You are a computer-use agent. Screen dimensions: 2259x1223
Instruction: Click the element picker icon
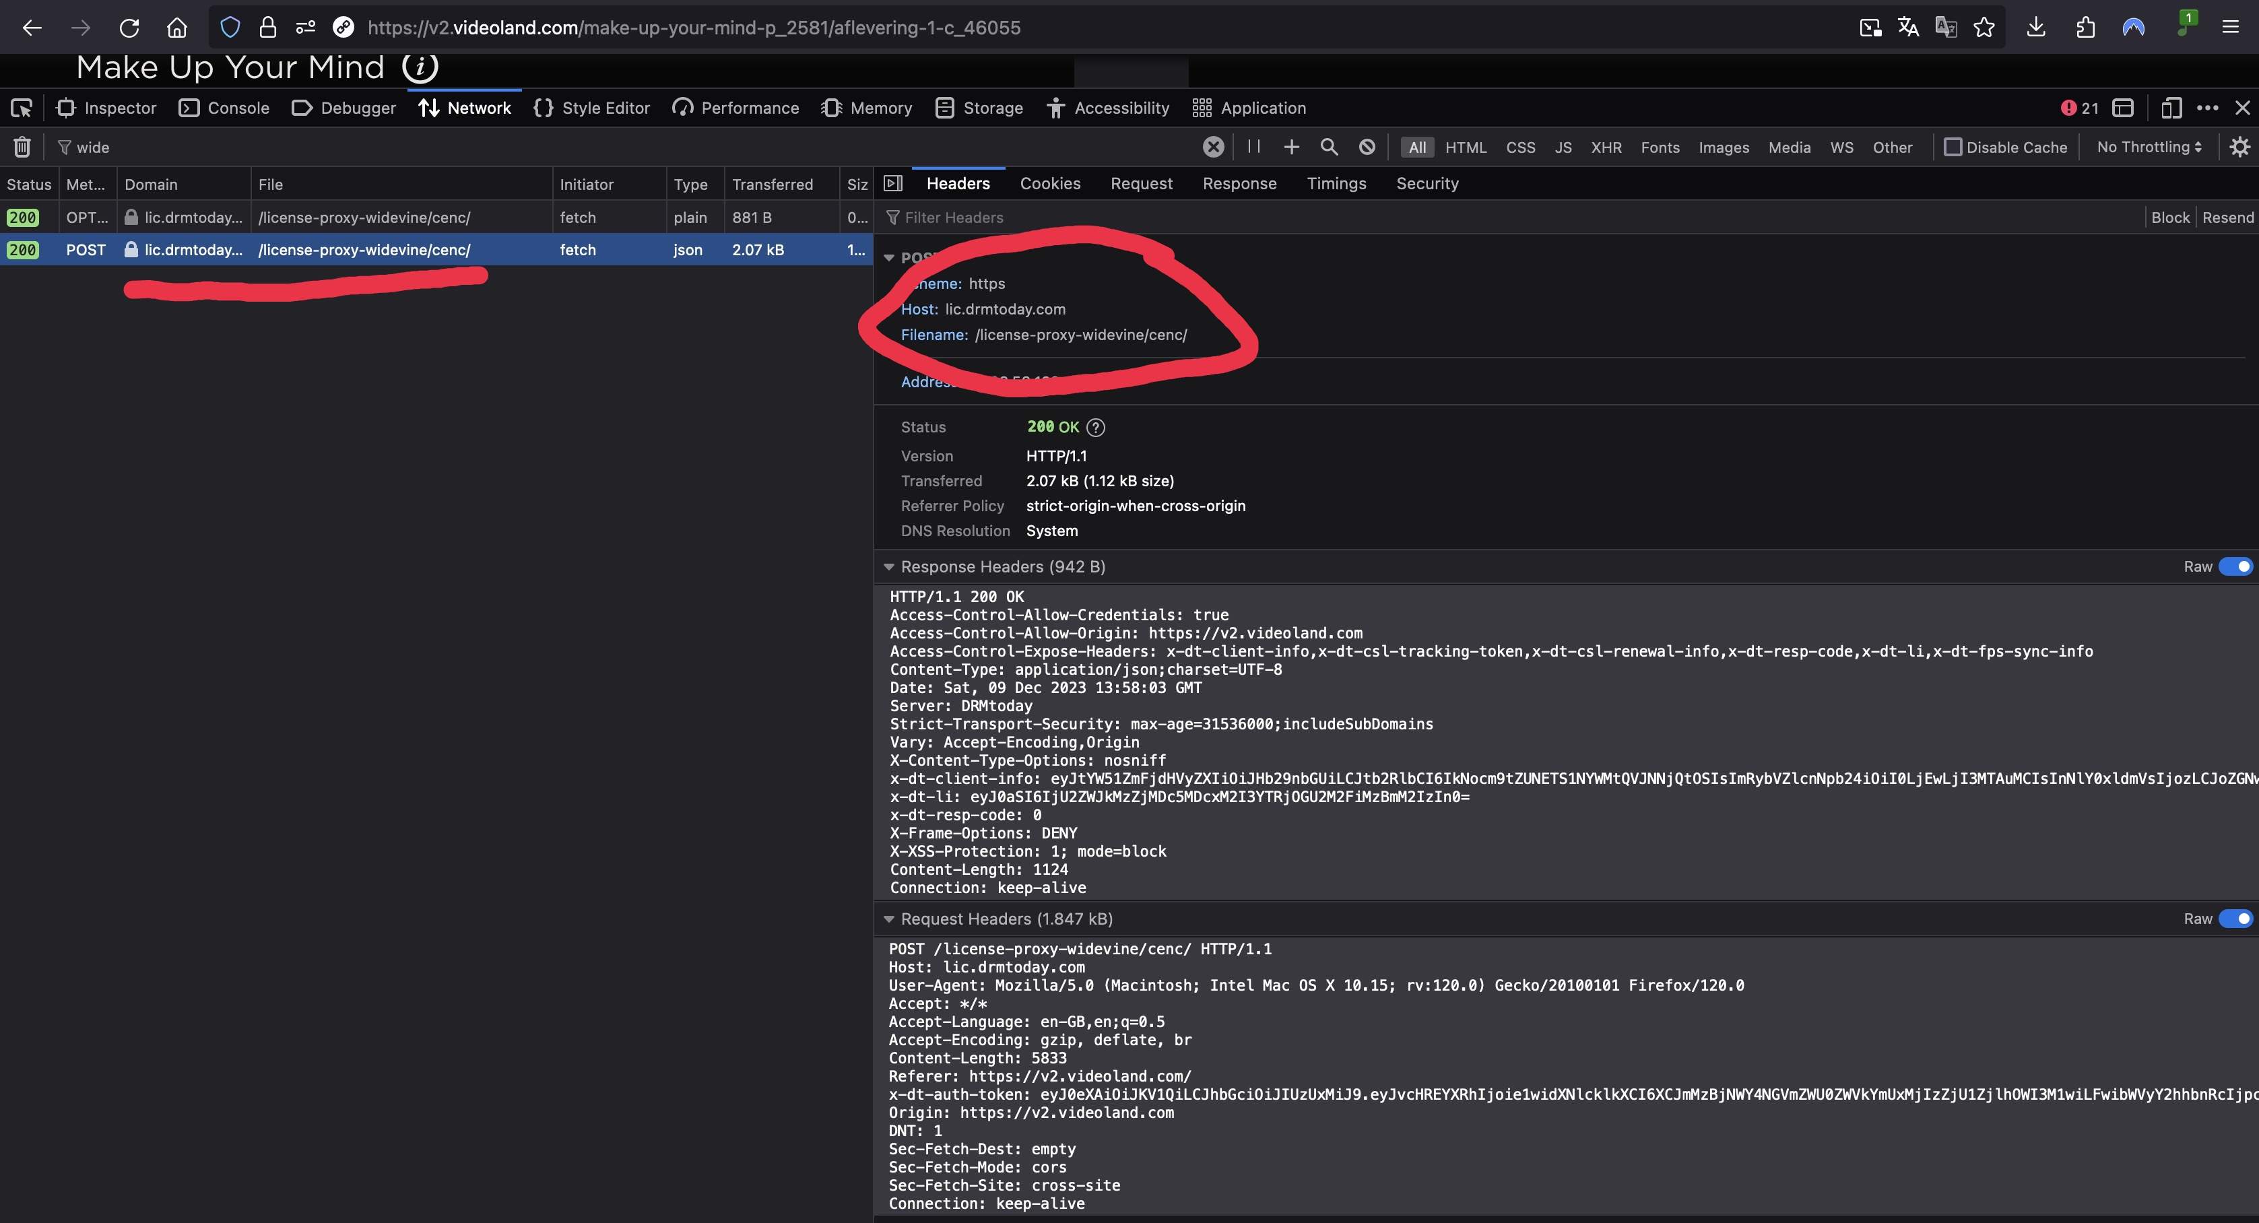[x=21, y=108]
